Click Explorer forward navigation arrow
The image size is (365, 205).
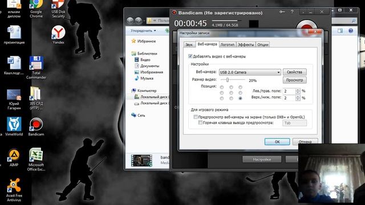coord(138,20)
